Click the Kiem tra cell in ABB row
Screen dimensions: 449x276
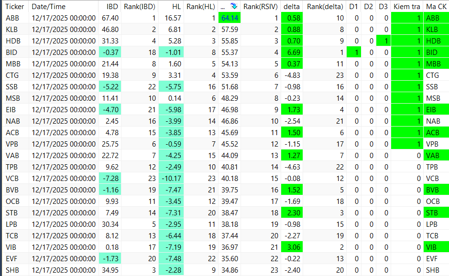[407, 18]
